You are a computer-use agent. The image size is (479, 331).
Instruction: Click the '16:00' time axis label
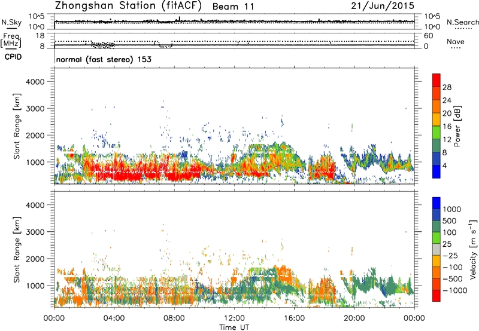(x=295, y=318)
